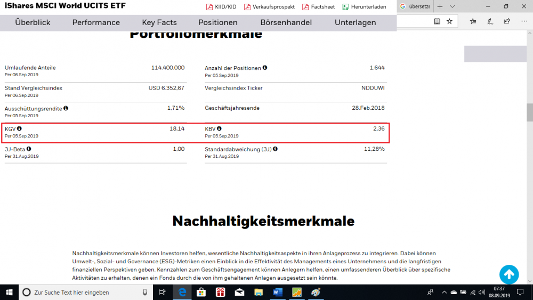Go to the Börsenhandel section
The image size is (533, 300).
pyautogui.click(x=286, y=22)
